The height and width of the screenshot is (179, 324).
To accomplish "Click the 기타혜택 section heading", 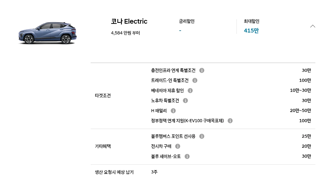I will pos(103,146).
